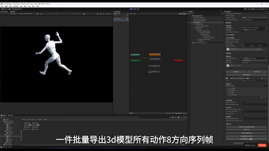Viewport: 269px width, 151px height.
Task: Toggle the Project hidden packages eye icon
Action: pyautogui.click(x=181, y=117)
